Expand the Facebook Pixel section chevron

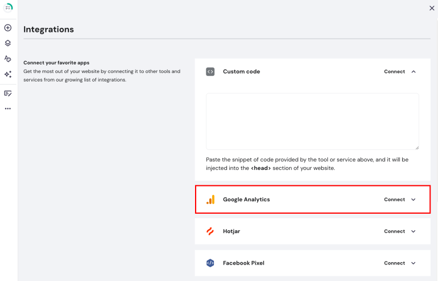[x=413, y=263]
